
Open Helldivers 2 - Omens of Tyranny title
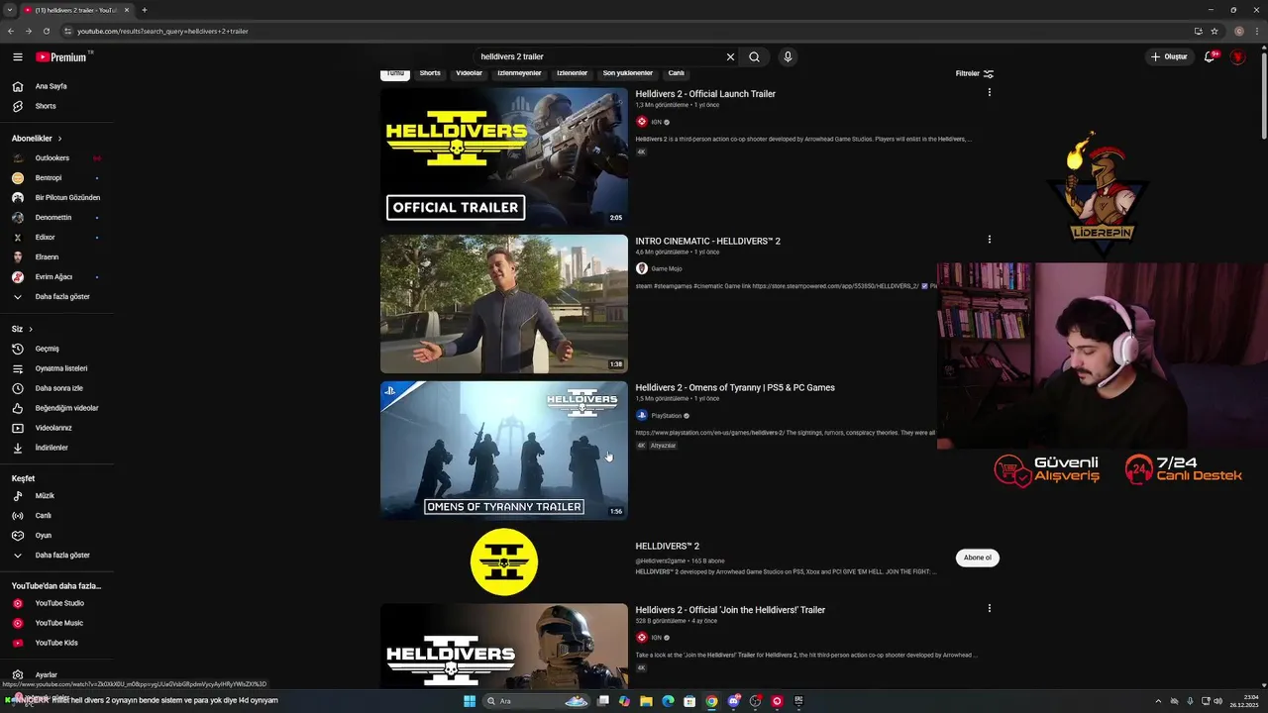[735, 387]
